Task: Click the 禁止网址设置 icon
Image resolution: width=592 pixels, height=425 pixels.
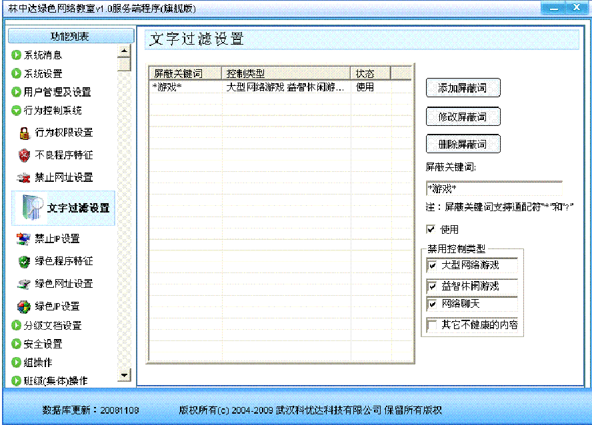Action: pyautogui.click(x=25, y=178)
